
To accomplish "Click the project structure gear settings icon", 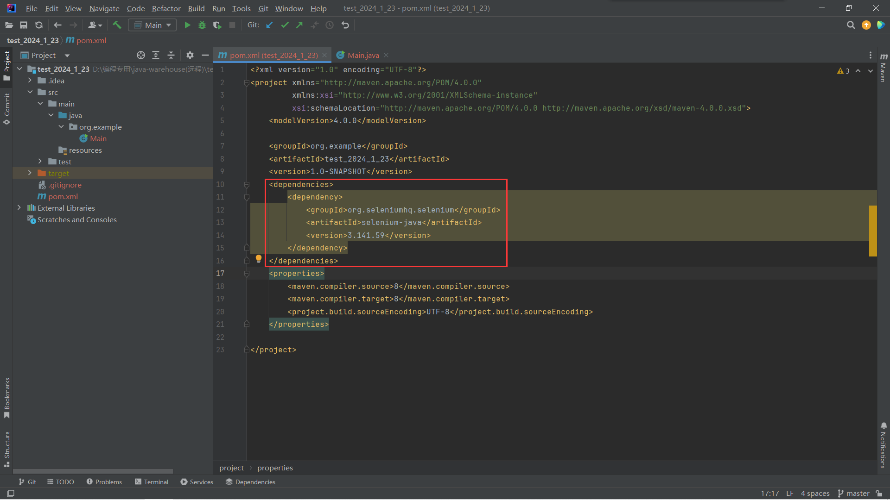I will click(190, 55).
